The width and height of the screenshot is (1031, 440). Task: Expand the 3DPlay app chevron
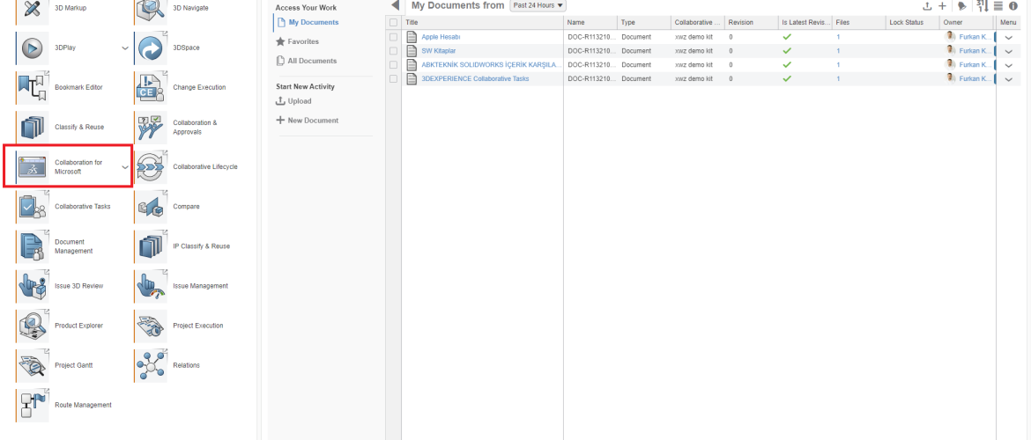coord(124,48)
